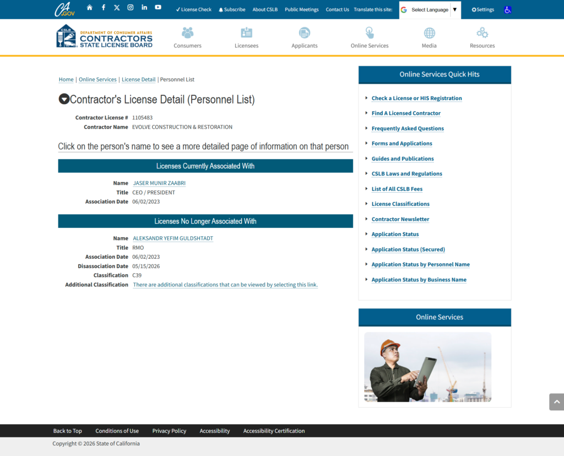Select classification value C39
The height and width of the screenshot is (456, 564).
137,275
